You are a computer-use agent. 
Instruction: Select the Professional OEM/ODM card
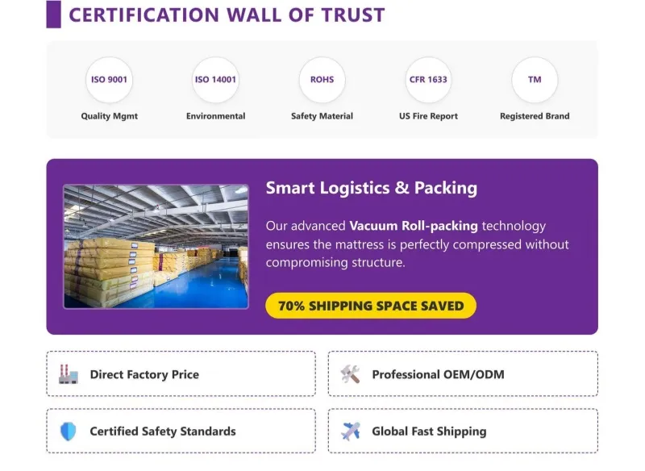[463, 374]
